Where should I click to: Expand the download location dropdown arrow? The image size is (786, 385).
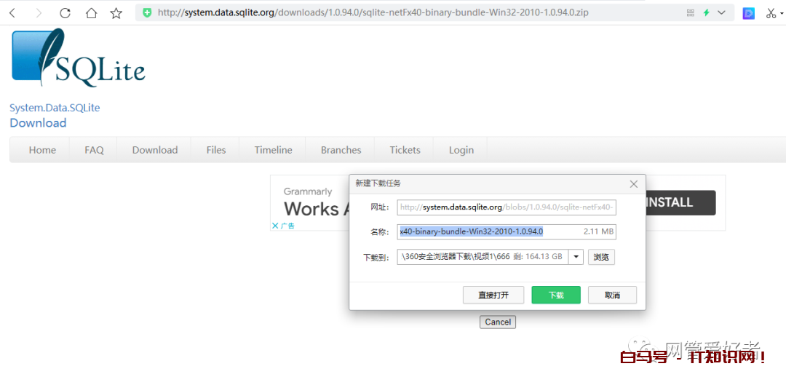click(576, 257)
